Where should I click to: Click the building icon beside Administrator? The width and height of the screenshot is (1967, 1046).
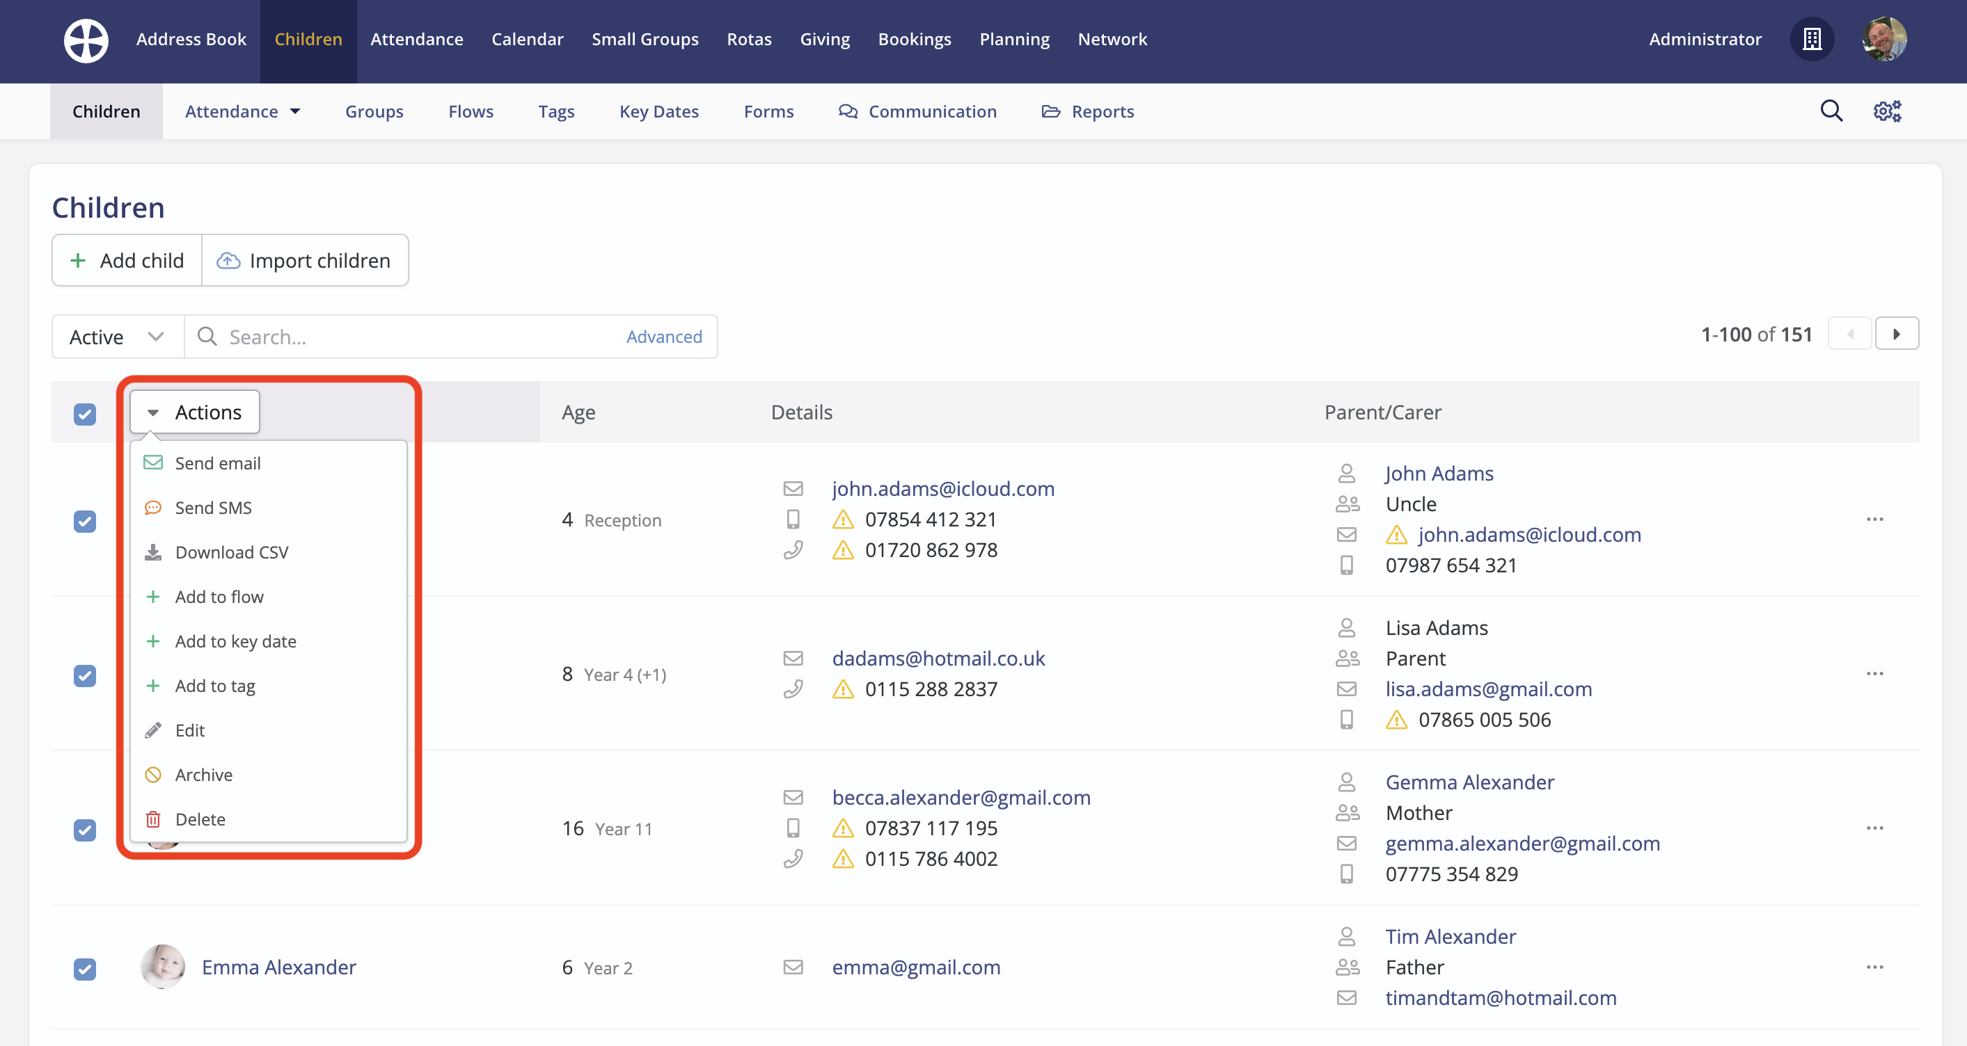(x=1811, y=40)
